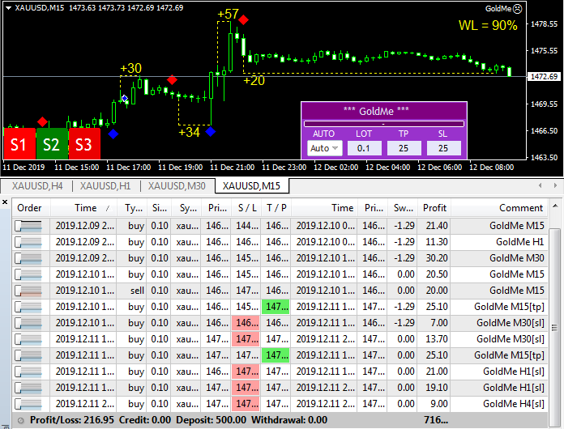Click the history scrollbar up arrow
Screen dimensions: 564x429
pos(555,206)
